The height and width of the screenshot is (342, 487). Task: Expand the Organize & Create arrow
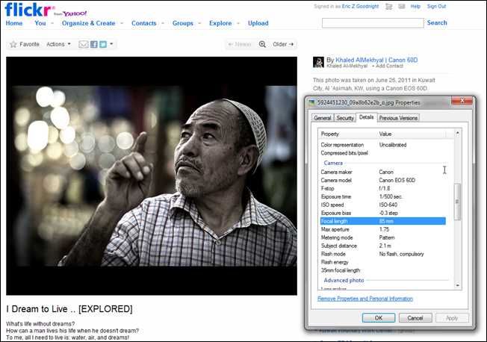(122, 23)
